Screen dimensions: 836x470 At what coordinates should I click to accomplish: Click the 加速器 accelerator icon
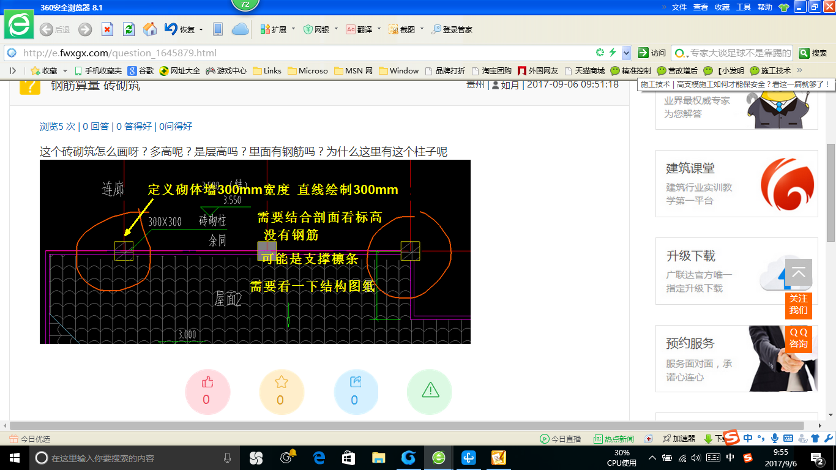(x=679, y=439)
